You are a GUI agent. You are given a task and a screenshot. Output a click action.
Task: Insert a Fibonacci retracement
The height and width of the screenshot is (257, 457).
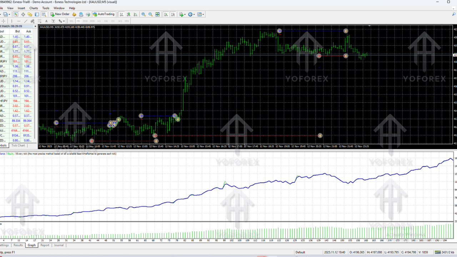click(39, 21)
